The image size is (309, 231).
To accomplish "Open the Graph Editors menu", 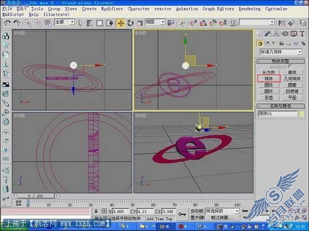I will 218,9.
